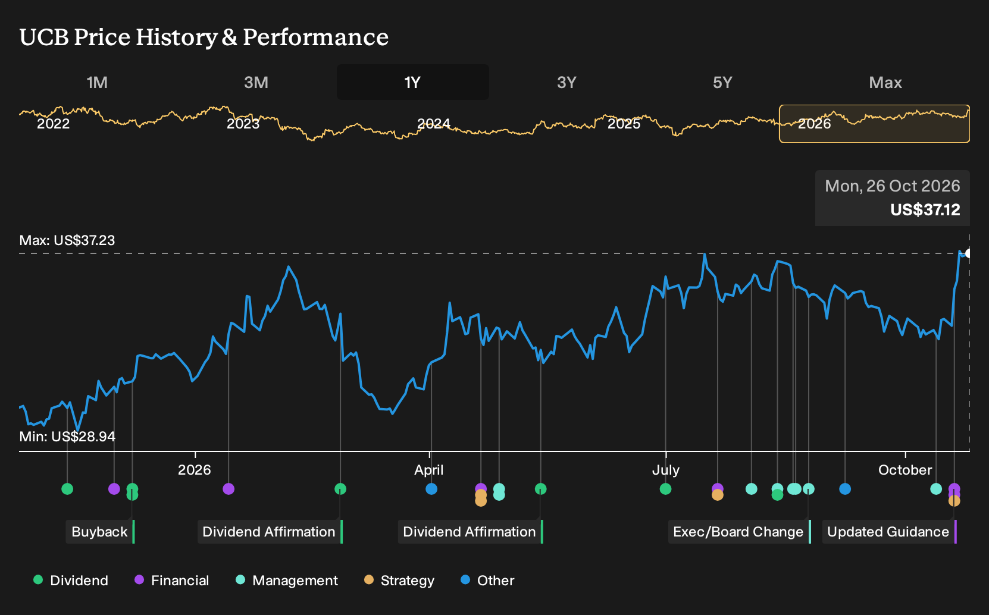Click the highlighted 2026 range selector window
Image resolution: width=989 pixels, height=615 pixels.
[874, 124]
